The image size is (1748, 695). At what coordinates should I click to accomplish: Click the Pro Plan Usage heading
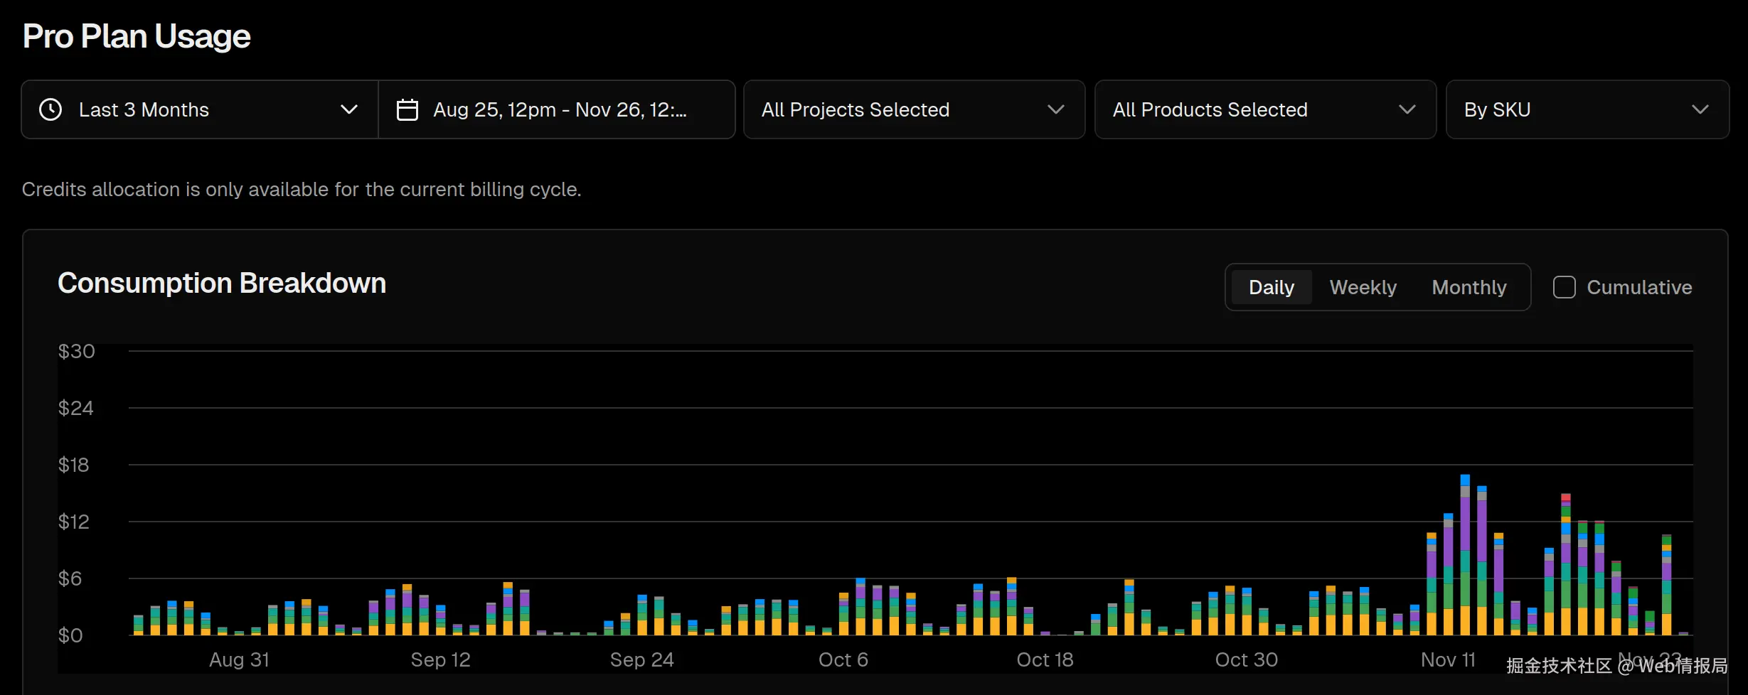point(137,36)
